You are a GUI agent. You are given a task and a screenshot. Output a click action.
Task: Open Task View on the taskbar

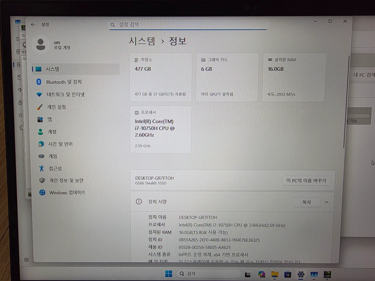[247, 274]
